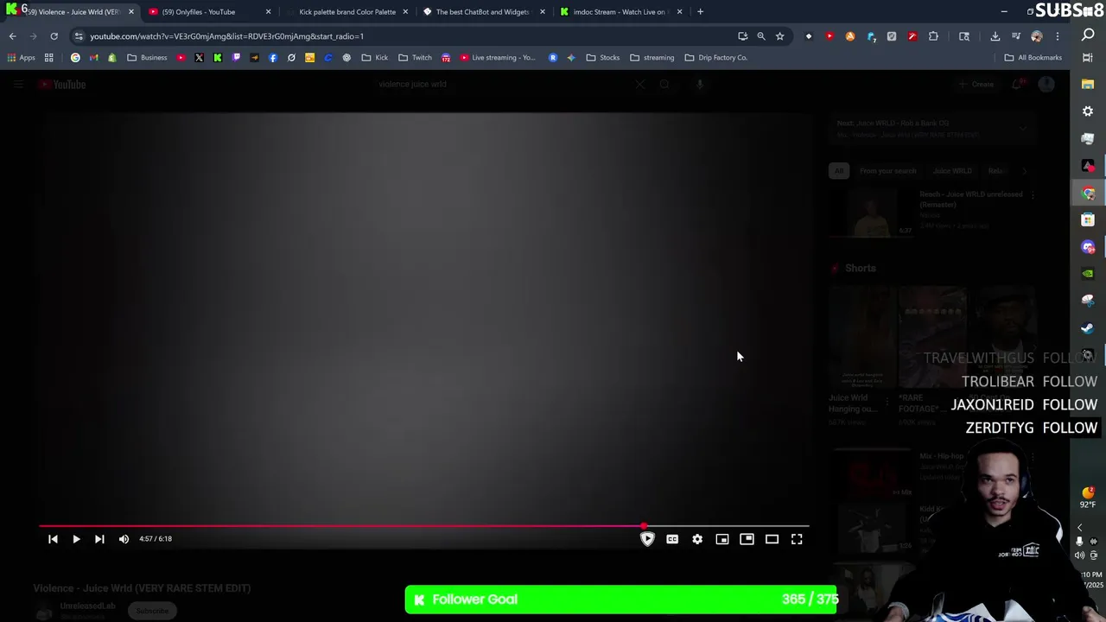The image size is (1106, 622).
Task: Expand the Twitch bookmarks folder
Action: click(x=415, y=58)
